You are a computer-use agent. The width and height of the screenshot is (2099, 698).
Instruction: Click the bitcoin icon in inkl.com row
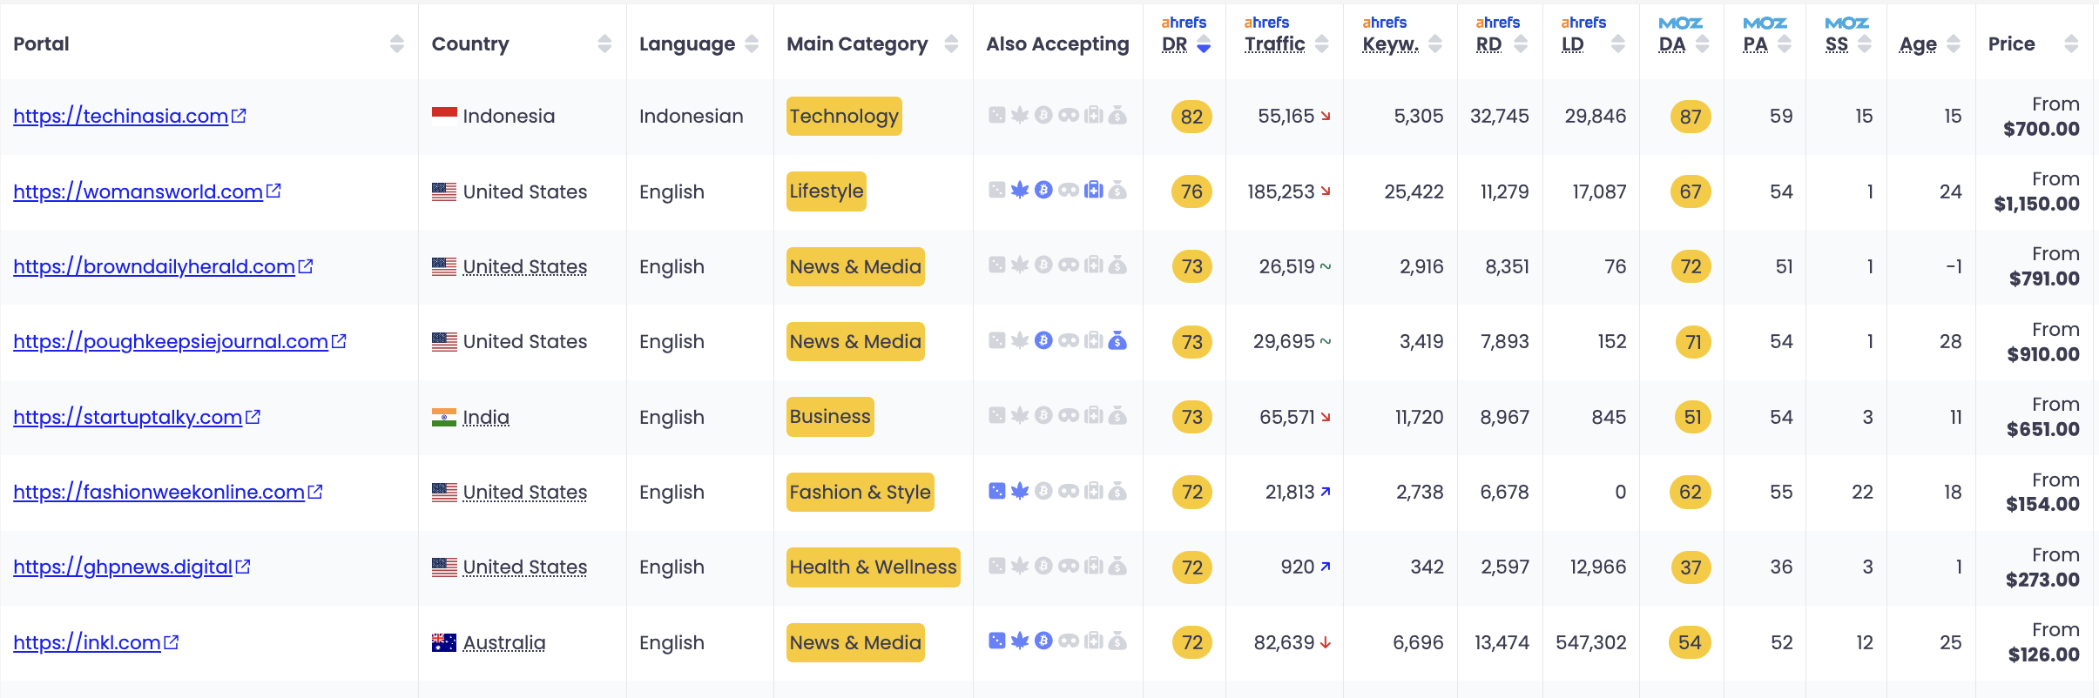[1043, 642]
